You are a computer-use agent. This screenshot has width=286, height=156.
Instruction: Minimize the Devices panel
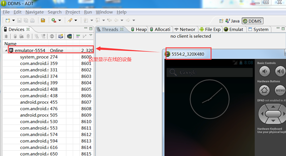[86, 28]
